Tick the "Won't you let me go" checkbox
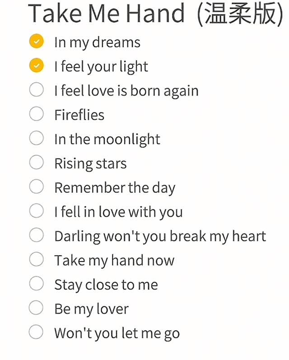Image resolution: width=289 pixels, height=360 pixels. (x=36, y=332)
